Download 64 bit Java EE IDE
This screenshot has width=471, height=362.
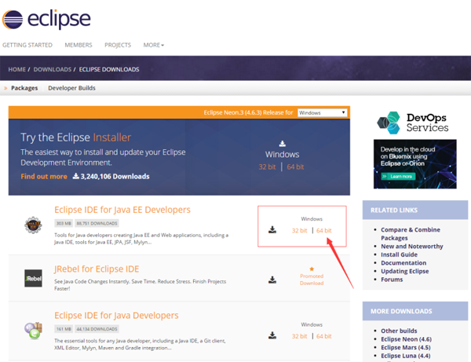323,230
